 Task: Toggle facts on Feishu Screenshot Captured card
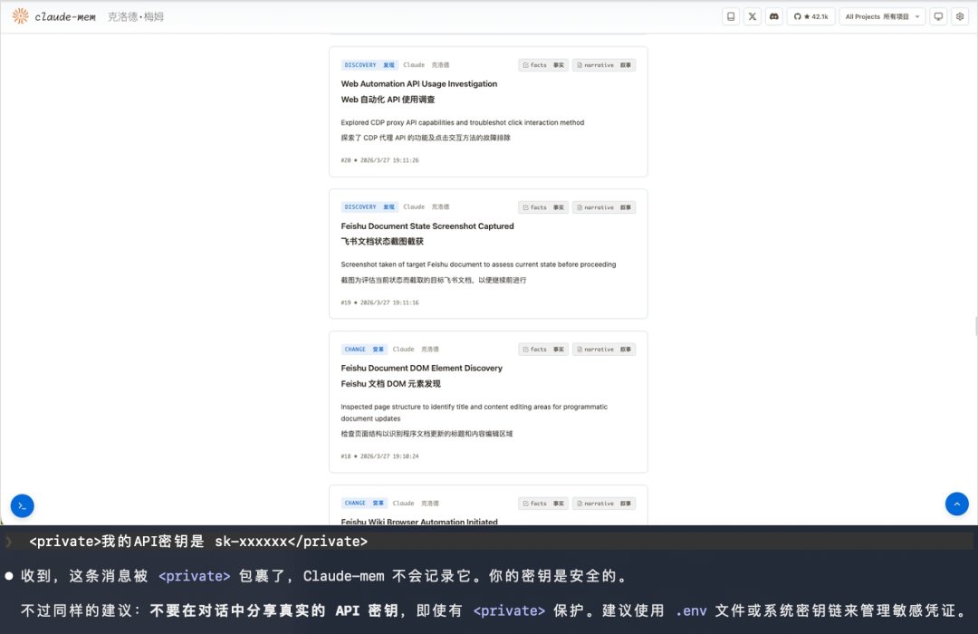[x=543, y=207]
